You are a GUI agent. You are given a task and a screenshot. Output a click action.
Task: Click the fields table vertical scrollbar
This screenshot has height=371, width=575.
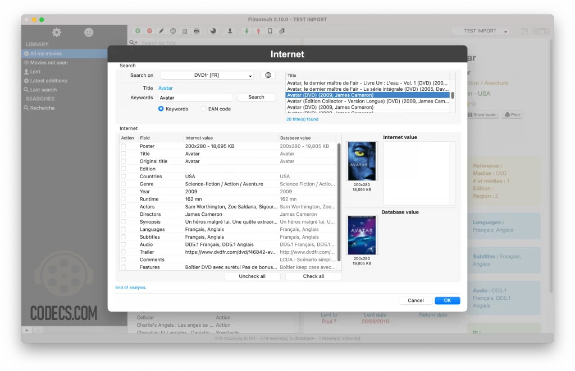tap(339, 202)
